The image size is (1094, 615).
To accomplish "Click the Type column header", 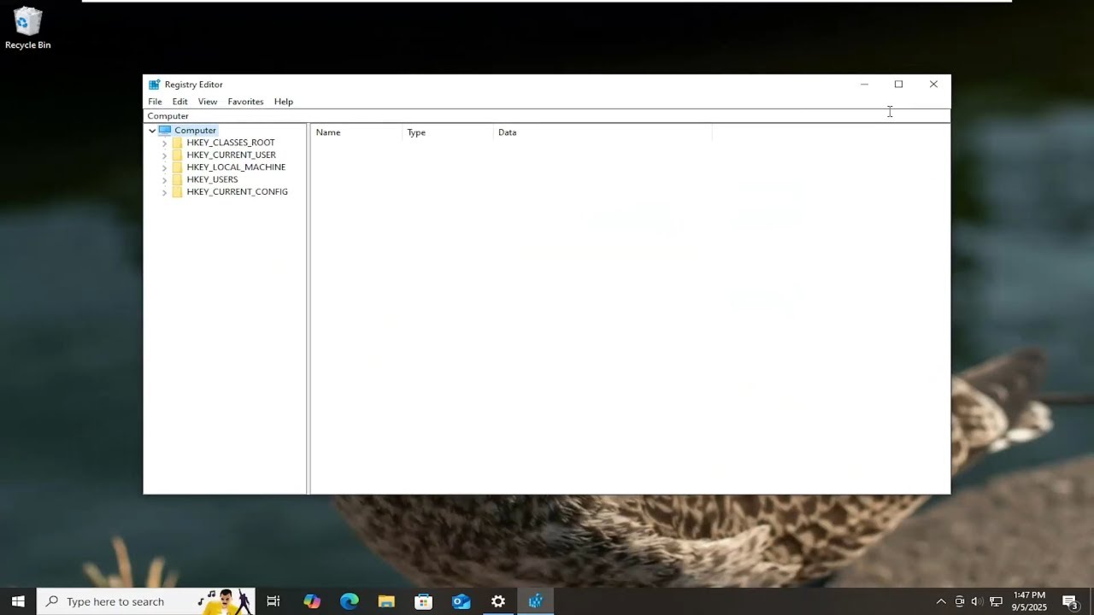I will tap(448, 132).
